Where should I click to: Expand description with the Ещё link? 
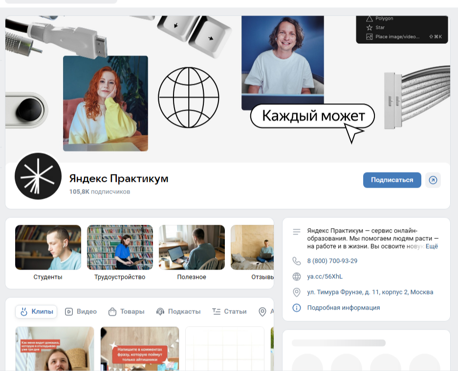432,246
